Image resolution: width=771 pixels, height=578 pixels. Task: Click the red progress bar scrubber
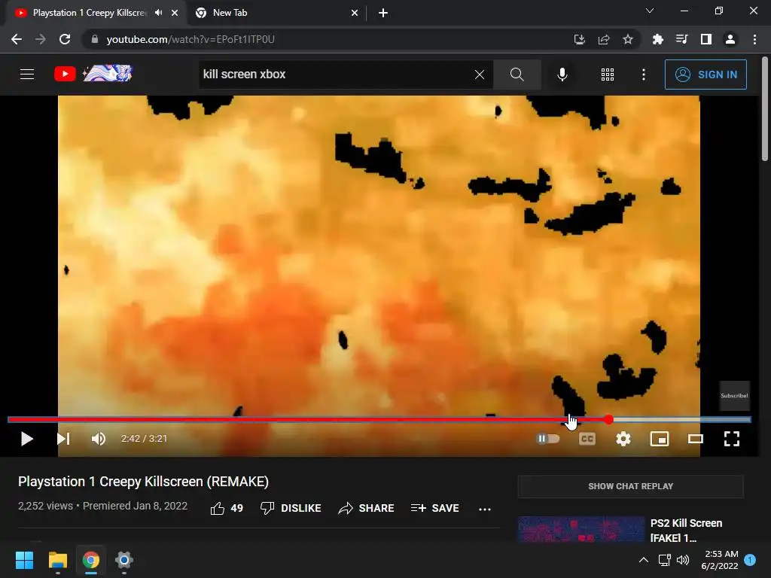tap(608, 419)
